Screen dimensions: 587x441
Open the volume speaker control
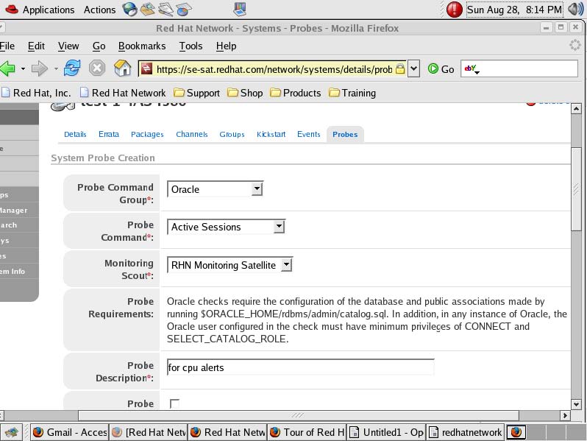coord(575,9)
